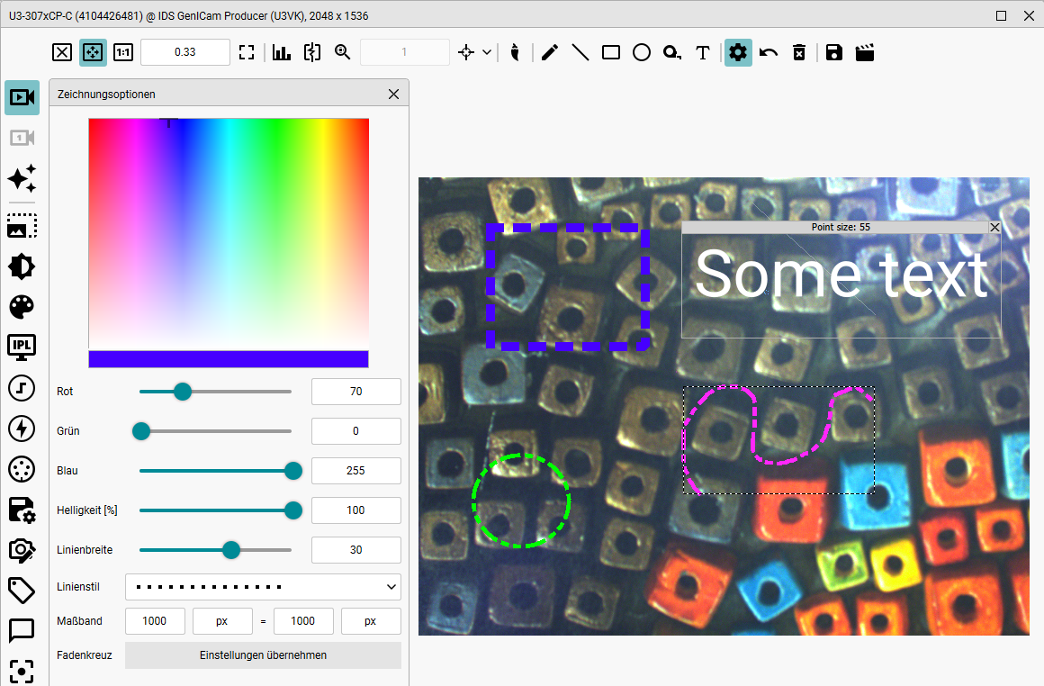Click the clapperboard recording icon
Image resolution: width=1044 pixels, height=686 pixels.
[x=864, y=52]
